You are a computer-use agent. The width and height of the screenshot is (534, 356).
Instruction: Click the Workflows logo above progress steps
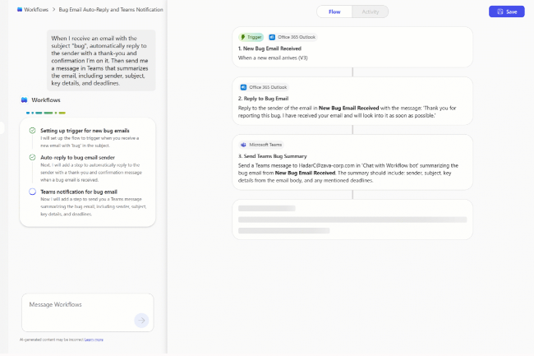tap(25, 99)
